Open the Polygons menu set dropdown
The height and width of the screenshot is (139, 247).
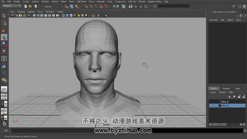click(x=12, y=6)
